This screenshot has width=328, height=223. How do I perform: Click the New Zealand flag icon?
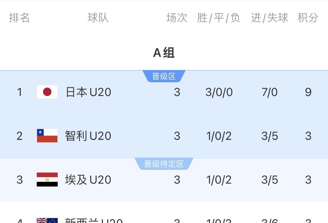tap(47, 221)
